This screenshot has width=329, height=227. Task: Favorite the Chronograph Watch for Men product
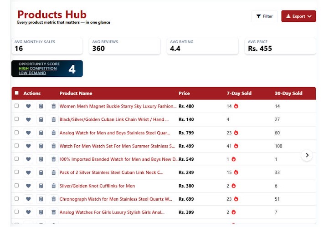28,199
